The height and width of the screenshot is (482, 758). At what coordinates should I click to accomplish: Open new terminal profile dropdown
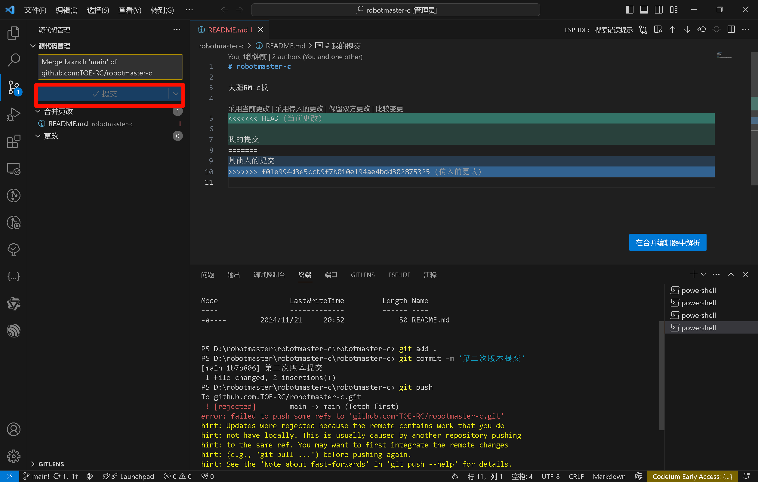coord(704,274)
